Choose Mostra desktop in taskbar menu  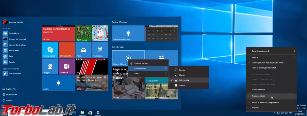(272, 90)
